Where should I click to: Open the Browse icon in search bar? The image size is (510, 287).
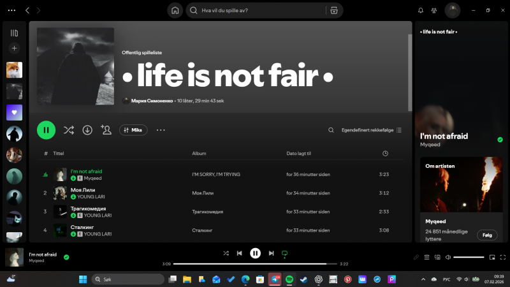tap(334, 10)
